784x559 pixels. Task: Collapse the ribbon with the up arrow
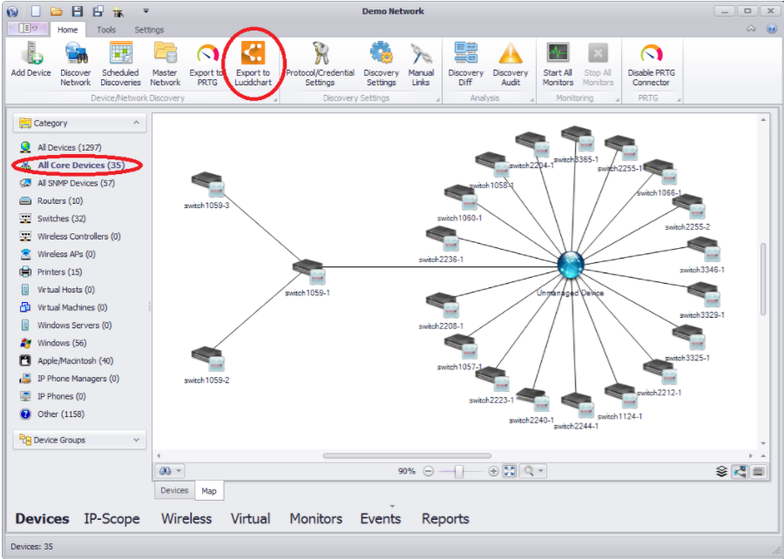[751, 29]
